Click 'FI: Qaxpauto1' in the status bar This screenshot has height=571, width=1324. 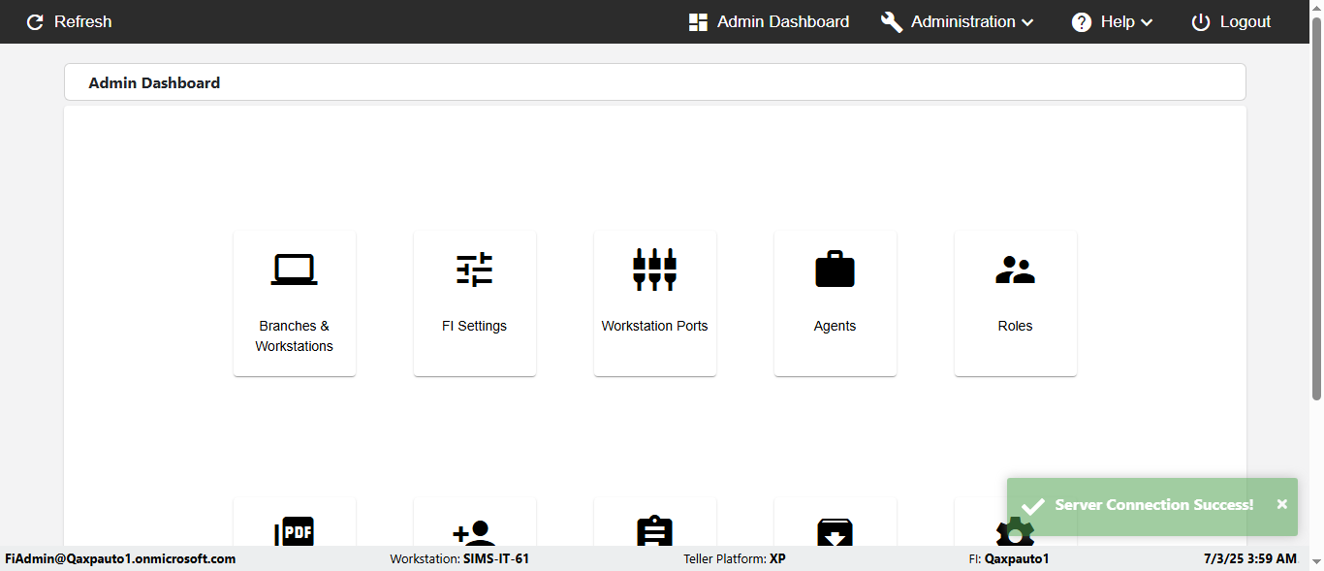1008,558
